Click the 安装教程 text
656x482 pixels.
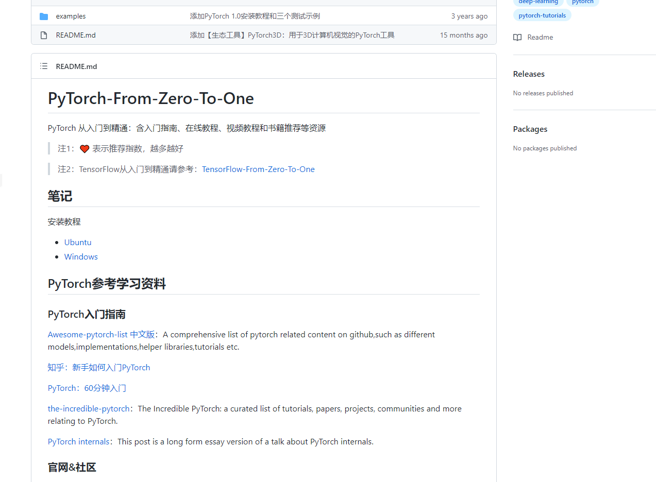[x=64, y=222]
